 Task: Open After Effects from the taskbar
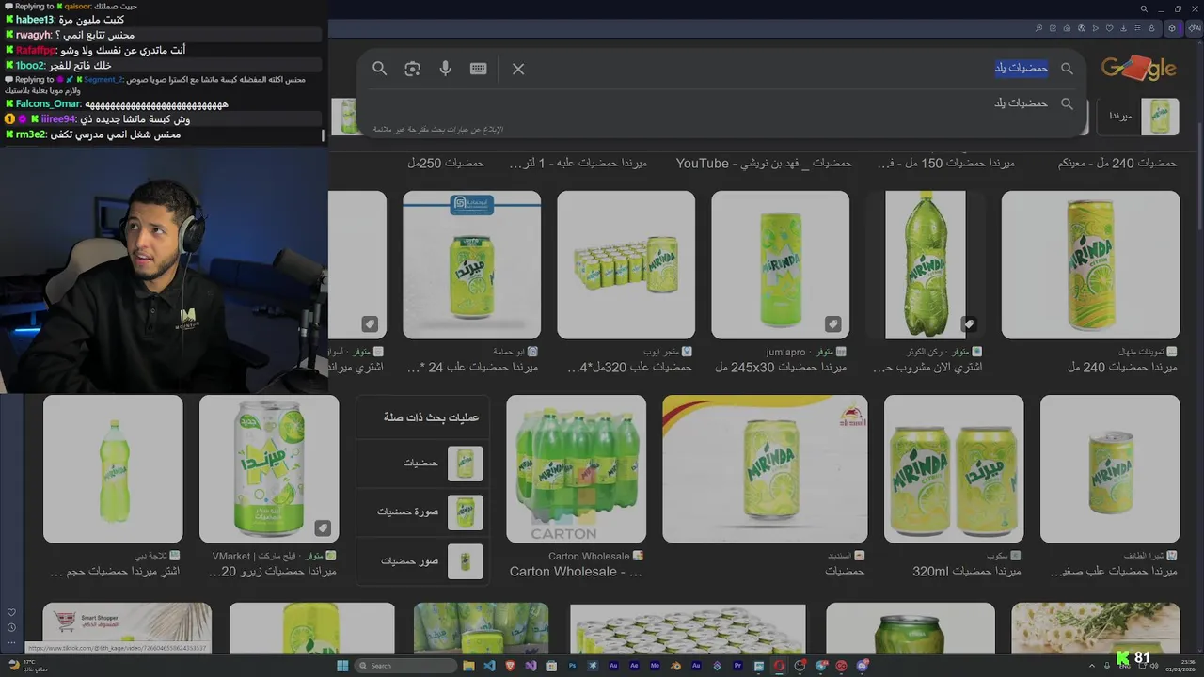634,666
